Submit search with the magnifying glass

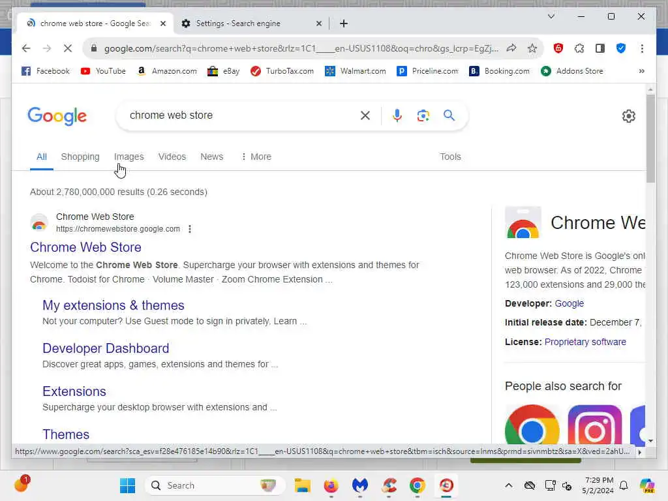[449, 115]
